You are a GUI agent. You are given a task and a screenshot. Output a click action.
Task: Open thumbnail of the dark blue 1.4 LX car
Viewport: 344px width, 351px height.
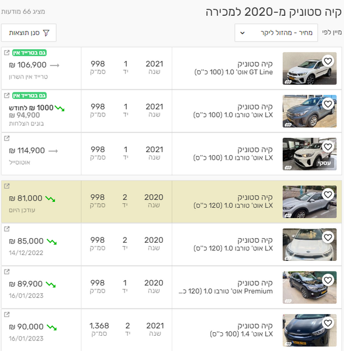click(310, 330)
